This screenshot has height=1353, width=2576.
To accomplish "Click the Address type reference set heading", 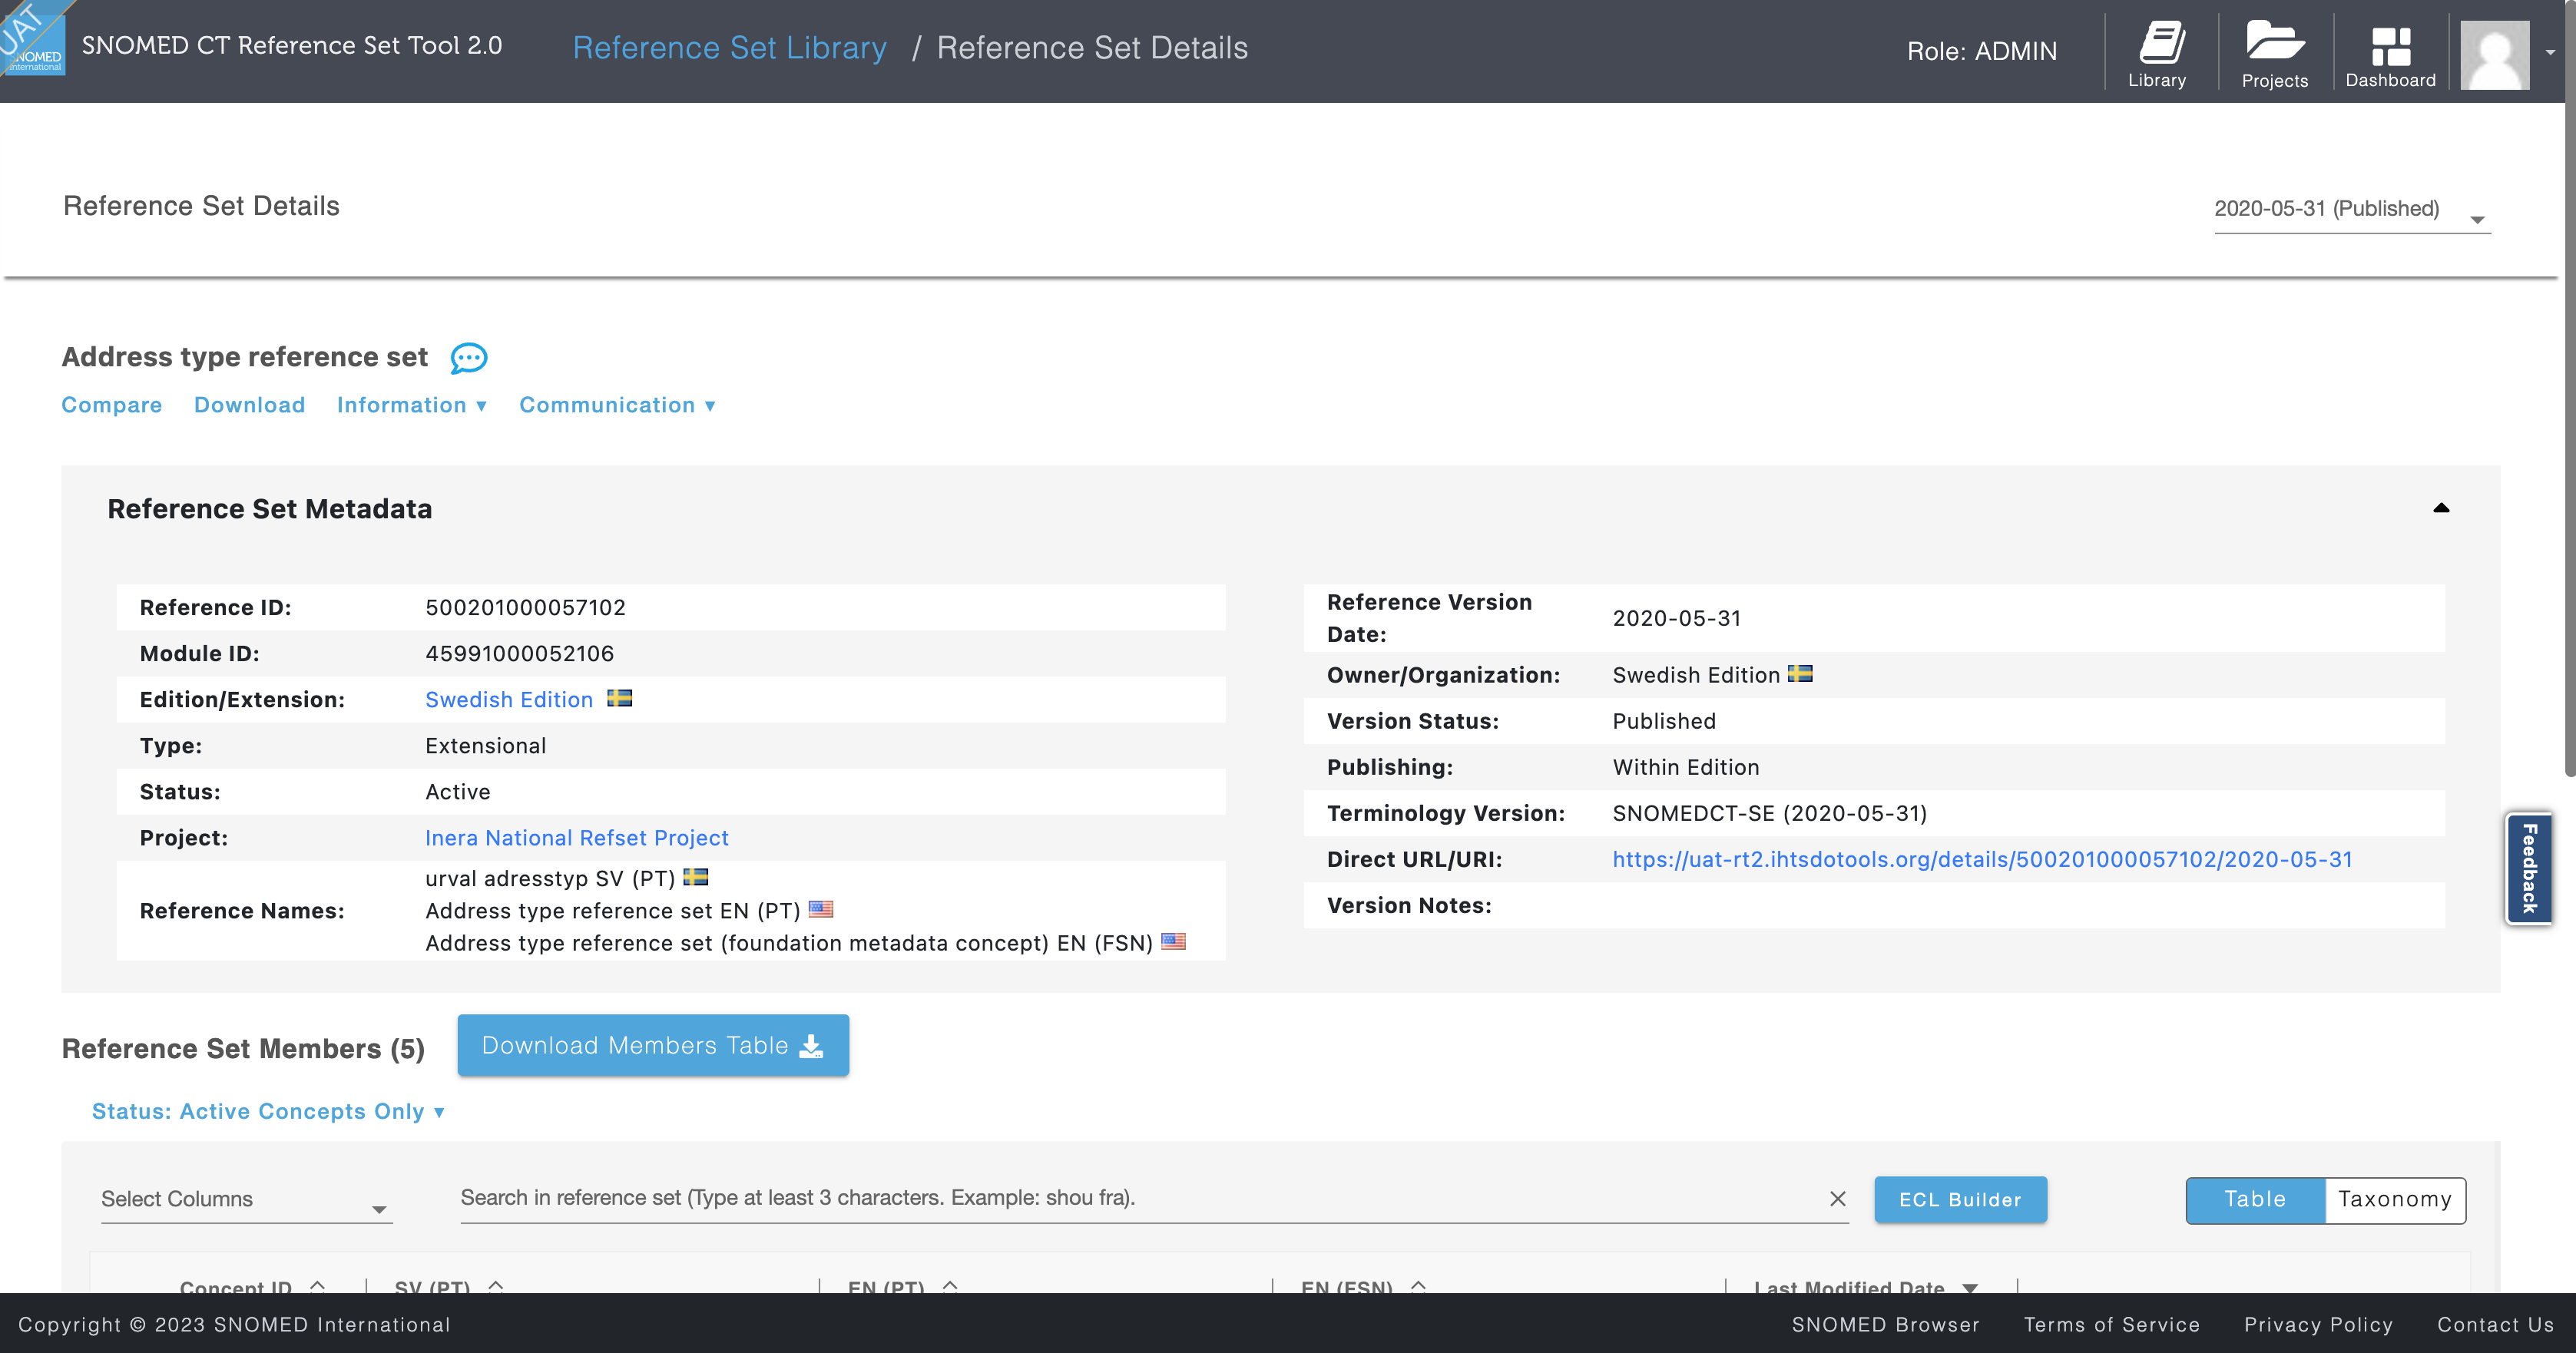I will (x=244, y=357).
